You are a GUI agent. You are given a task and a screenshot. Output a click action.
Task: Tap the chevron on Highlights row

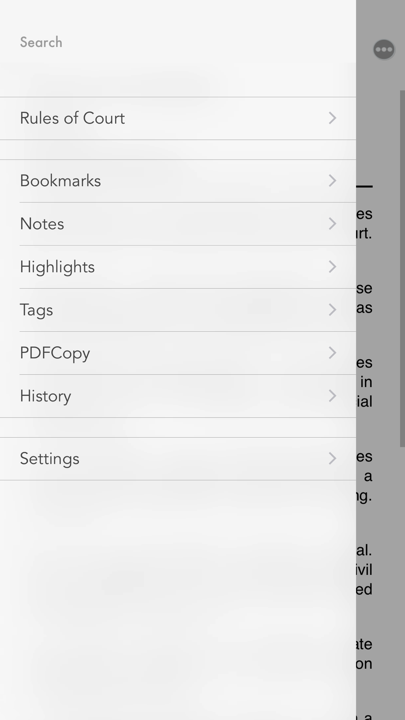coord(332,267)
